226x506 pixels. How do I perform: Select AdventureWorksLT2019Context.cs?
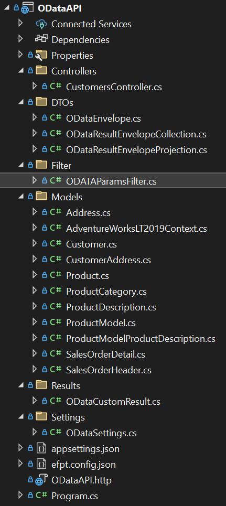point(136,229)
